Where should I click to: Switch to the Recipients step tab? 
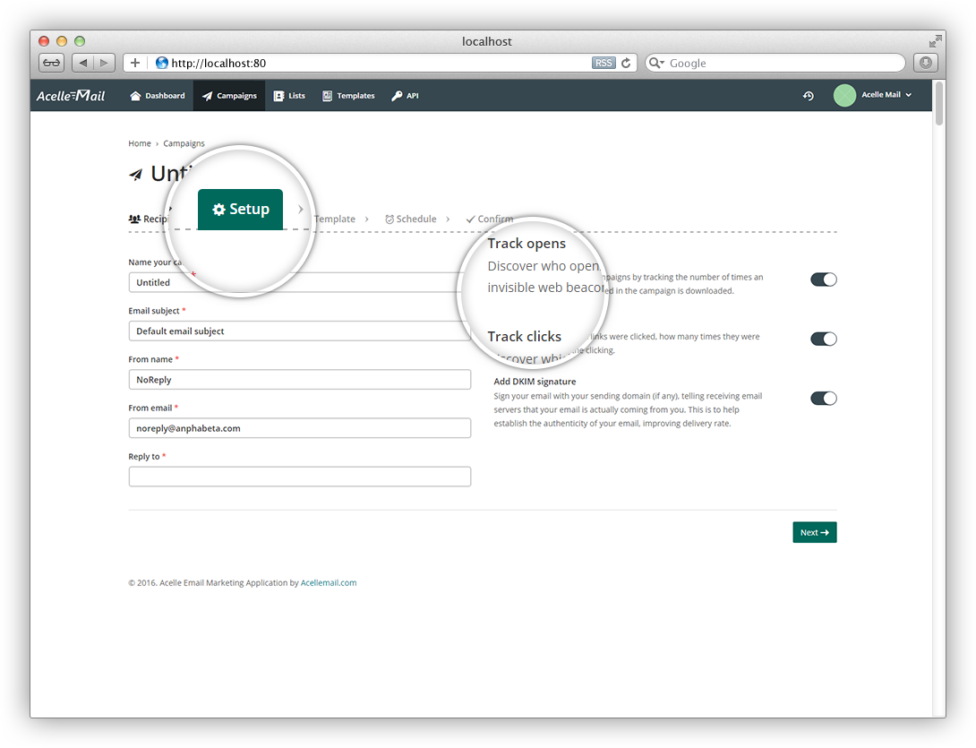(148, 219)
